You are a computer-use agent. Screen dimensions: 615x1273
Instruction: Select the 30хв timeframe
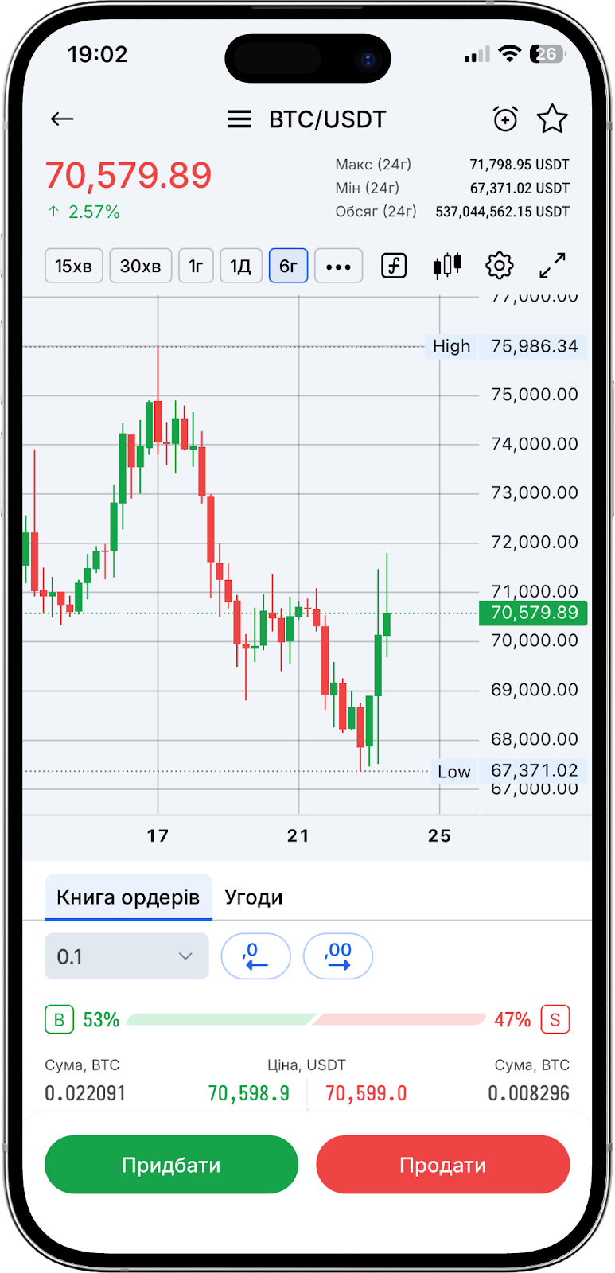pyautogui.click(x=140, y=266)
